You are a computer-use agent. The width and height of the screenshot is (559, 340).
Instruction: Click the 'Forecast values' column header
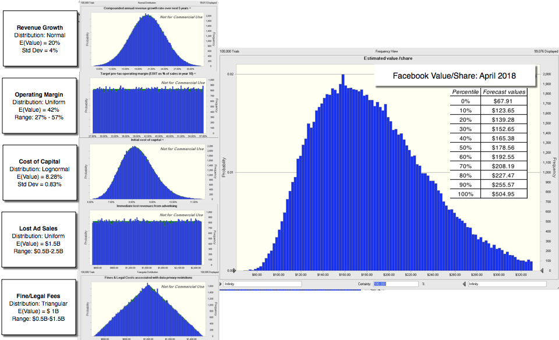pos(504,92)
